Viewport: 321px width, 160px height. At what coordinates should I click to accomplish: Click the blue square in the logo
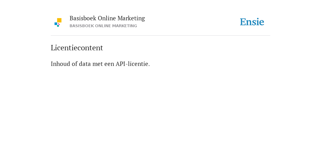(x=56, y=24)
